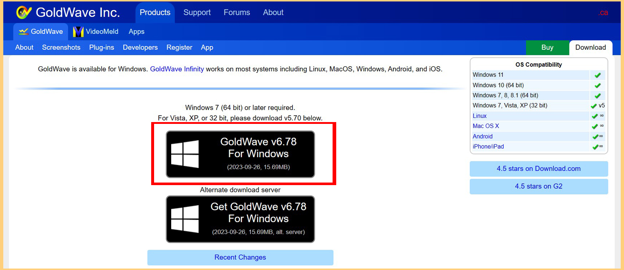
Task: Click the checkmark in the Mac OS X row
Action: (594, 126)
